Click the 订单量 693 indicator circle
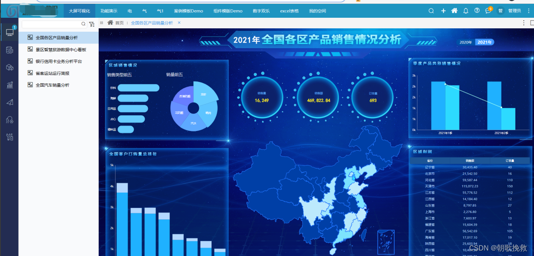The height and width of the screenshot is (256, 534). point(373,97)
